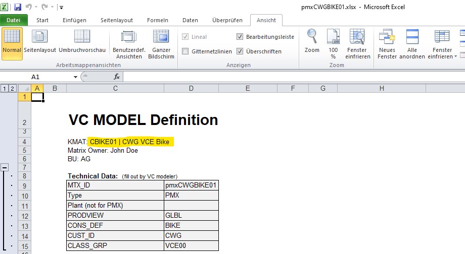This screenshot has height=254, width=465.
Task: Open the Formeln ribbon tab
Action: coord(157,20)
